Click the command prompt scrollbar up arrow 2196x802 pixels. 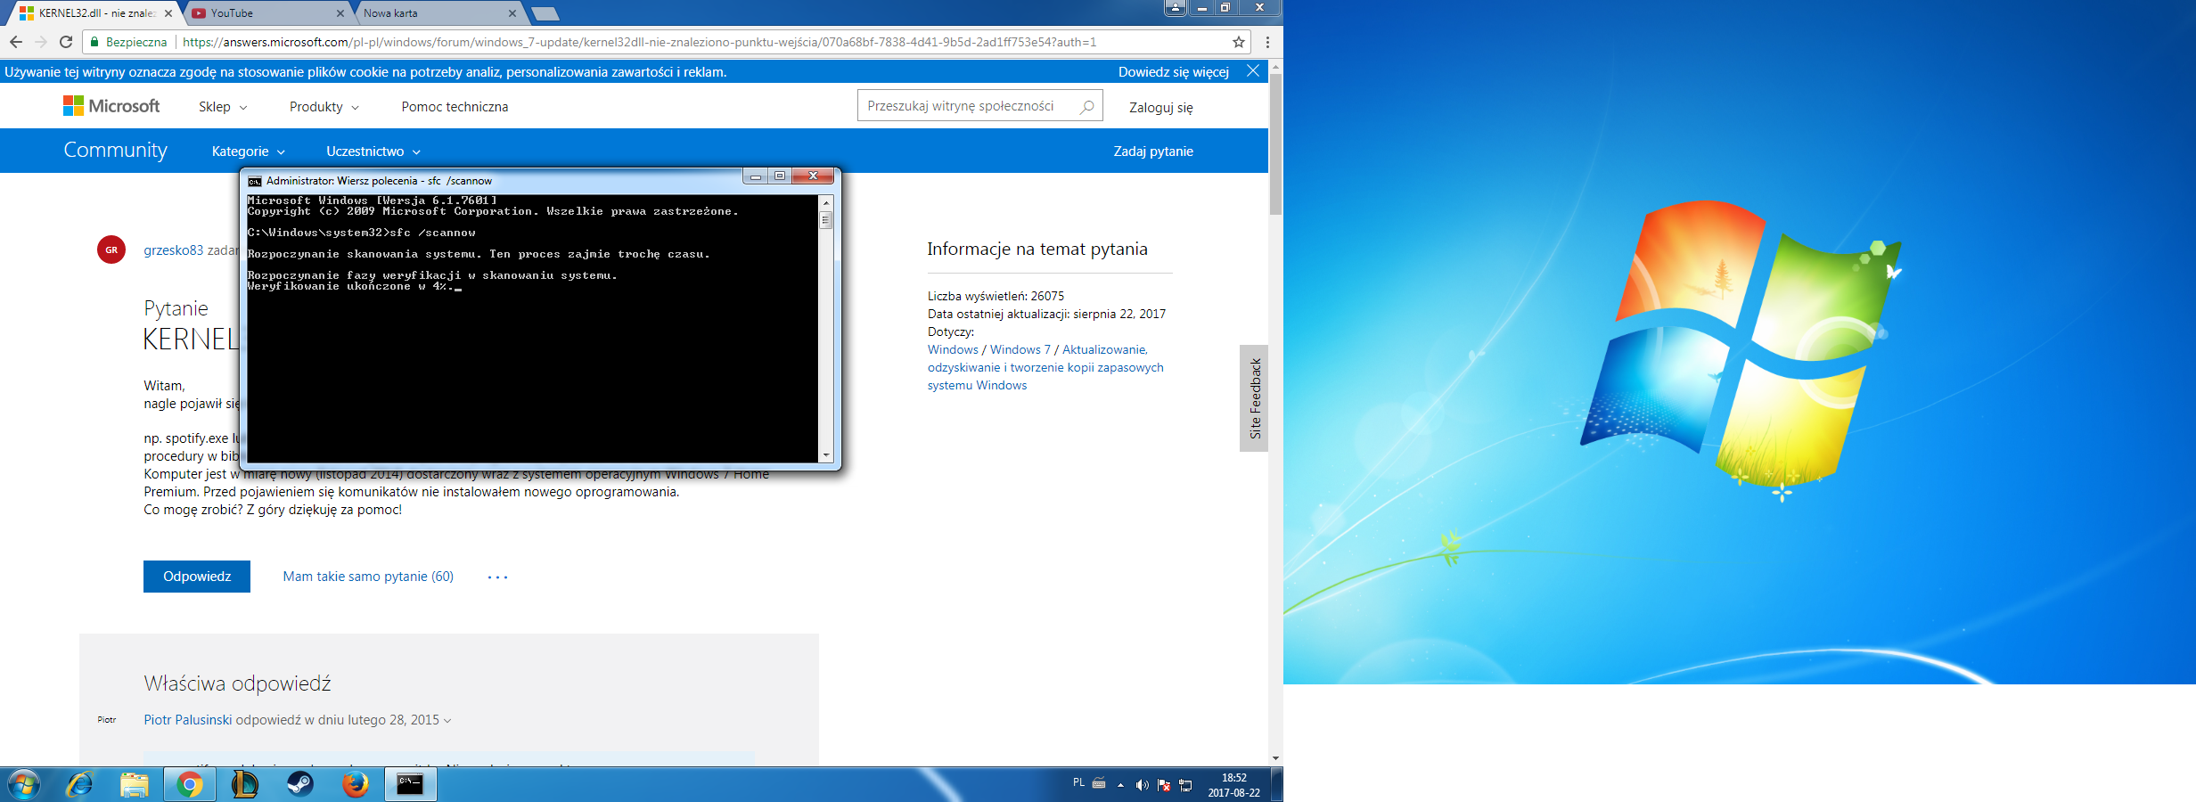tap(825, 203)
